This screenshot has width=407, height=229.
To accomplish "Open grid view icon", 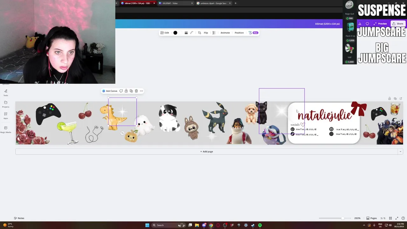I will 390,218.
